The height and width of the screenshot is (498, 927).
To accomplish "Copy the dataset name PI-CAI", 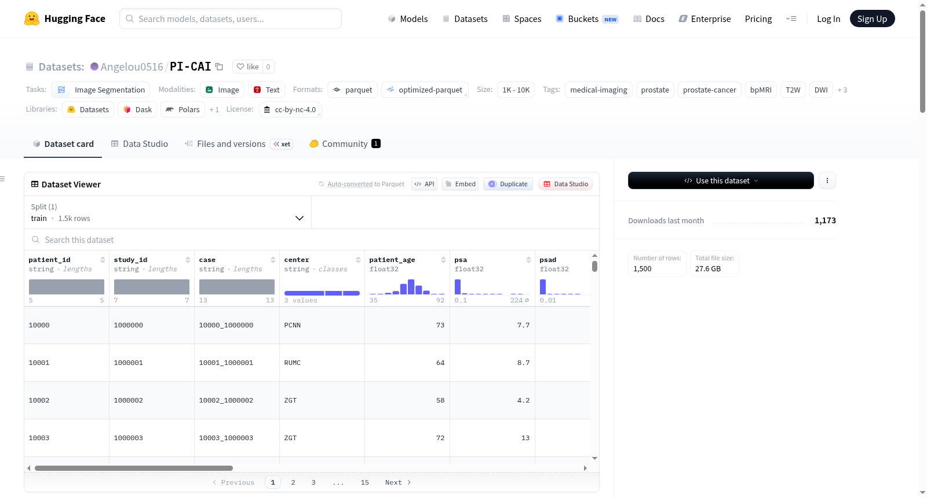I will point(219,67).
